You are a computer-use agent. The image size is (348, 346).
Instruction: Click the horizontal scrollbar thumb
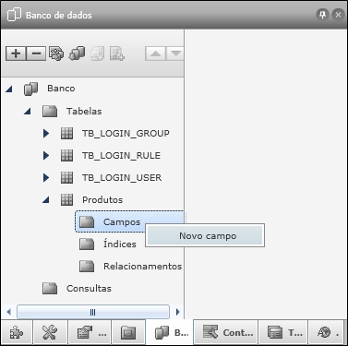click(x=93, y=312)
